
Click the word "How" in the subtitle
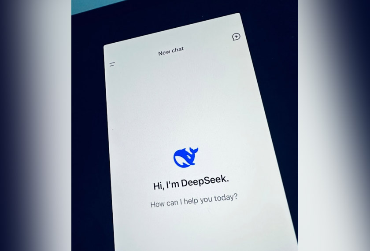(158, 204)
